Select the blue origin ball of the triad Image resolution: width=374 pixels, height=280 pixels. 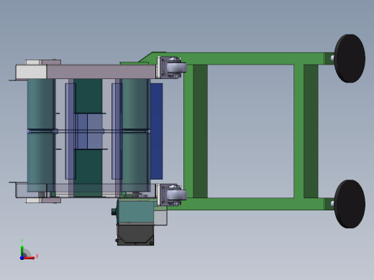tap(22, 258)
